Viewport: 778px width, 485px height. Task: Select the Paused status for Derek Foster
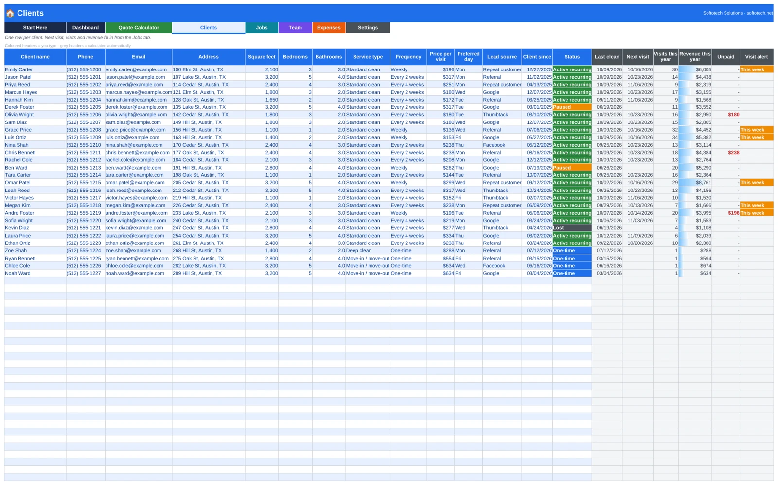572,107
